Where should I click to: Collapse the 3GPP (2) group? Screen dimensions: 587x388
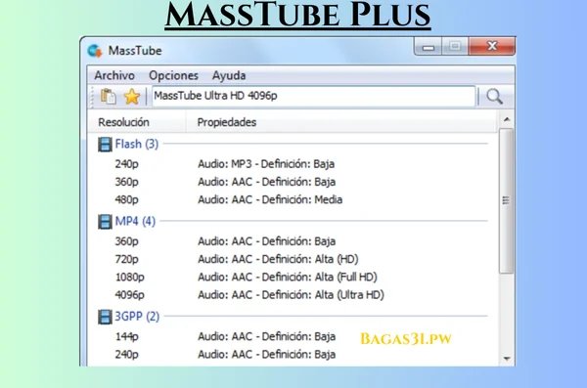click(137, 317)
